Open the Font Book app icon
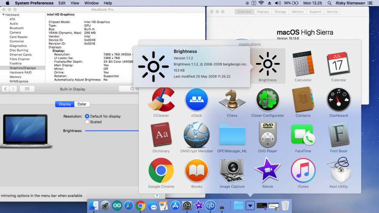Image resolution: width=379 pixels, height=213 pixels. pos(338,135)
